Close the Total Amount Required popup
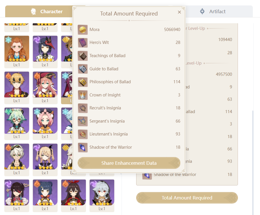 tap(179, 12)
